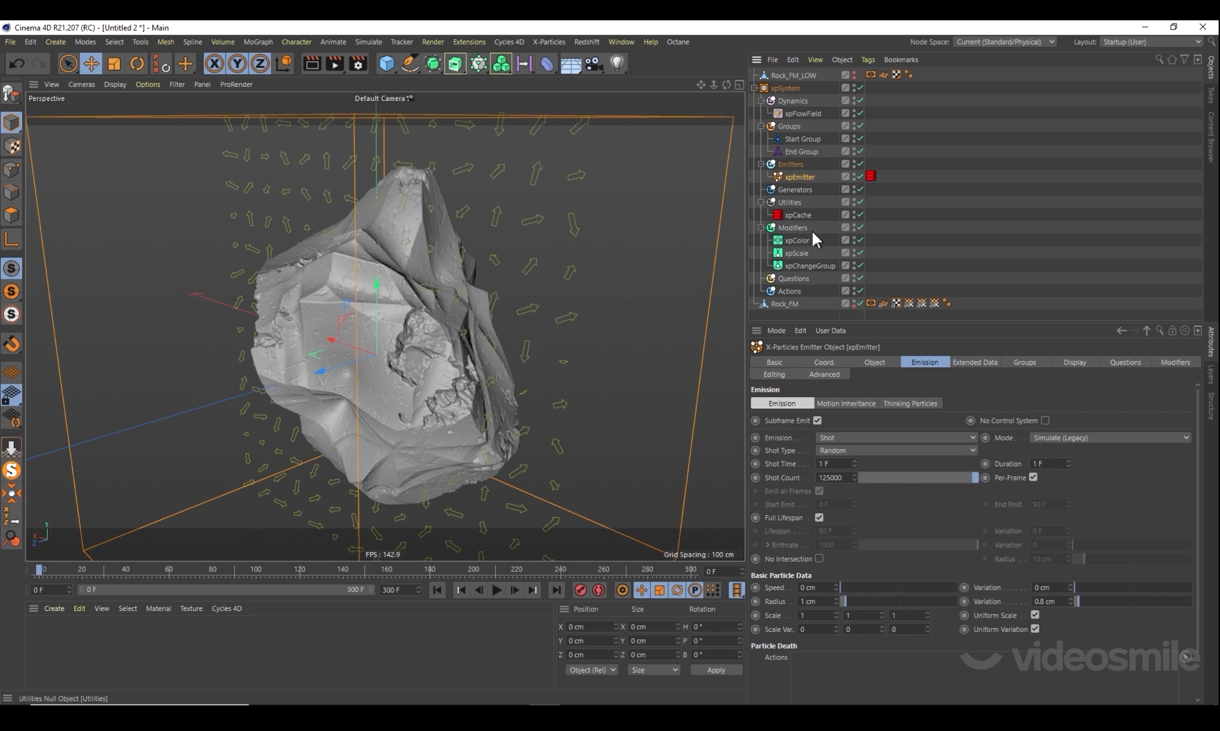The width and height of the screenshot is (1220, 731).
Task: Switch to the Extended Data tab
Action: click(x=975, y=362)
